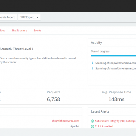
Task: Click the Avg. Response Time label
Action: (116, 92)
